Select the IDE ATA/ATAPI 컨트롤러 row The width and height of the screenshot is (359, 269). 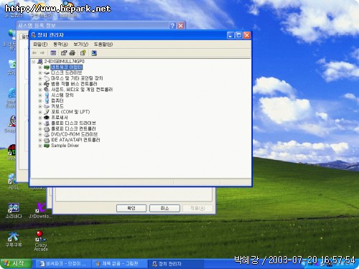click(75, 140)
